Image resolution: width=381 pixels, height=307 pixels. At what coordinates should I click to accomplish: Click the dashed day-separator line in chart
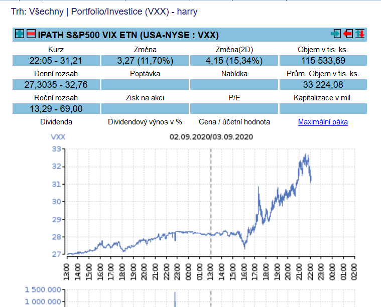click(211, 202)
